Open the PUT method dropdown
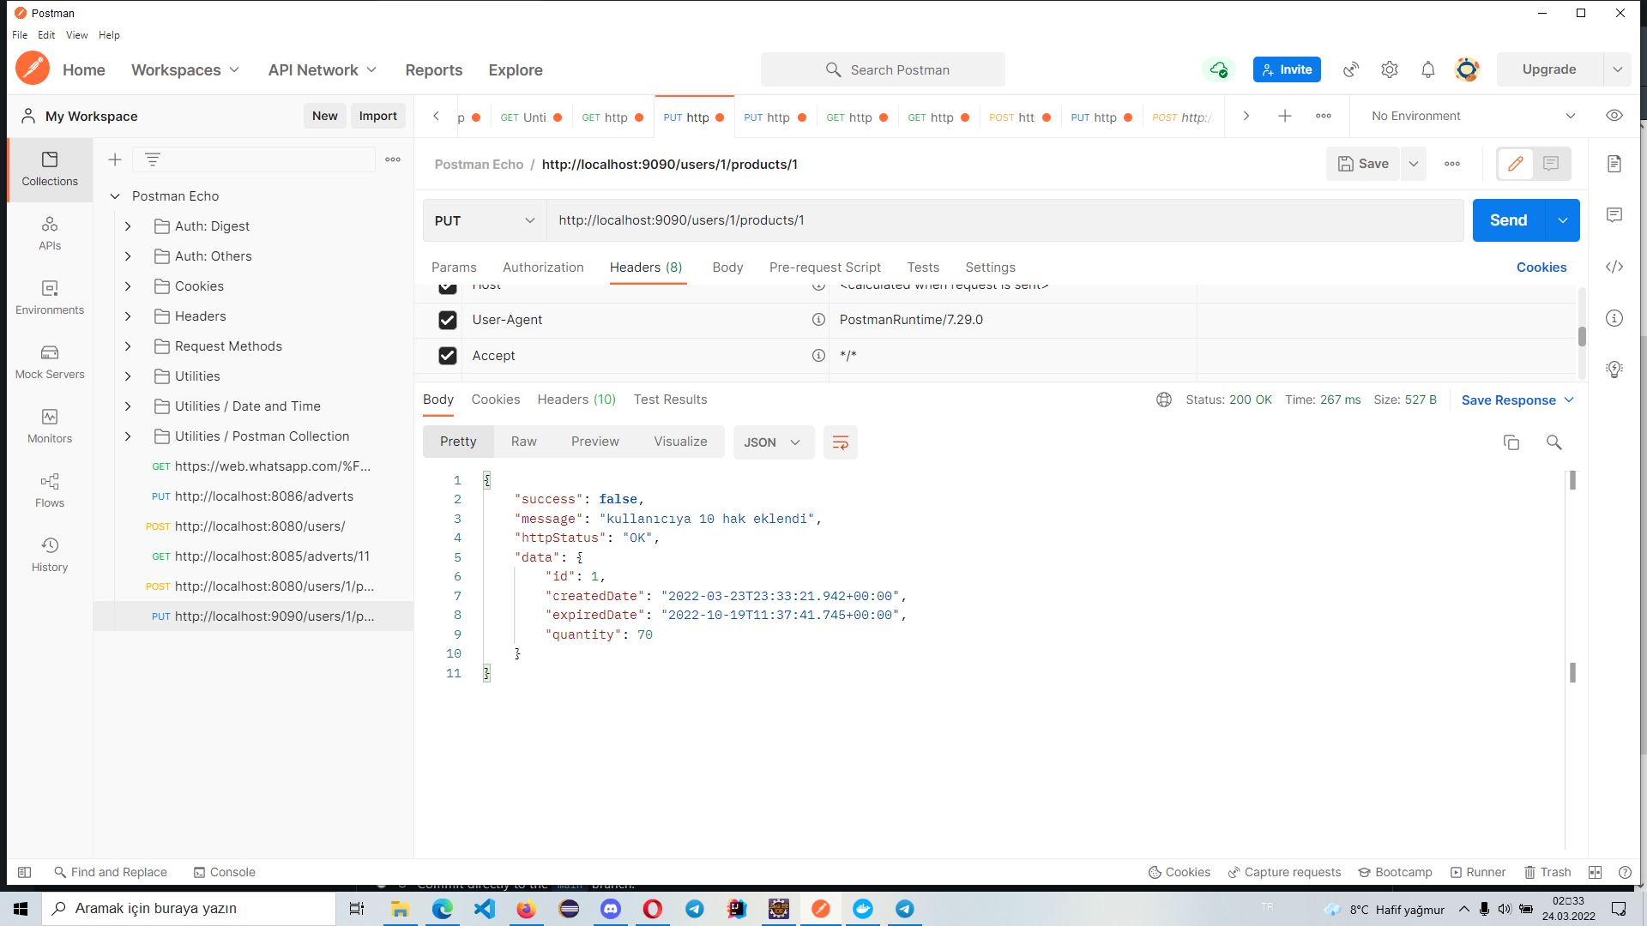The height and width of the screenshot is (926, 1647). [x=484, y=220]
